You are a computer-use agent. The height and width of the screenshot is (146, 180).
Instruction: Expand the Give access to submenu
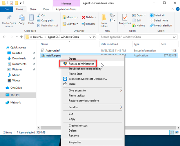coord(121,90)
